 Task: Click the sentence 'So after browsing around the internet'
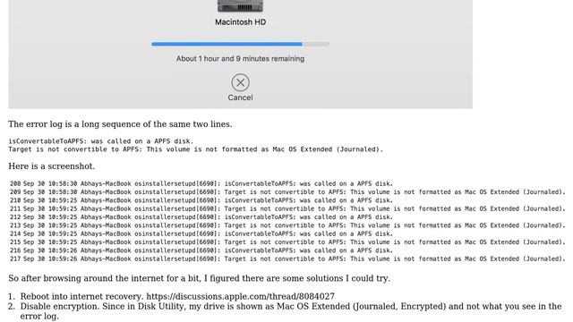point(199,278)
